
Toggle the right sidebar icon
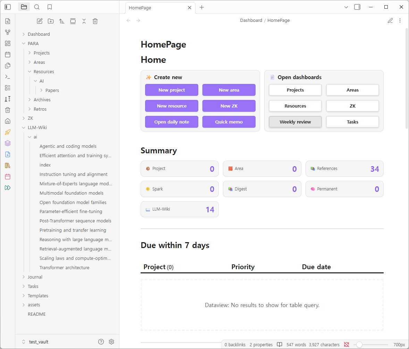[357, 7]
